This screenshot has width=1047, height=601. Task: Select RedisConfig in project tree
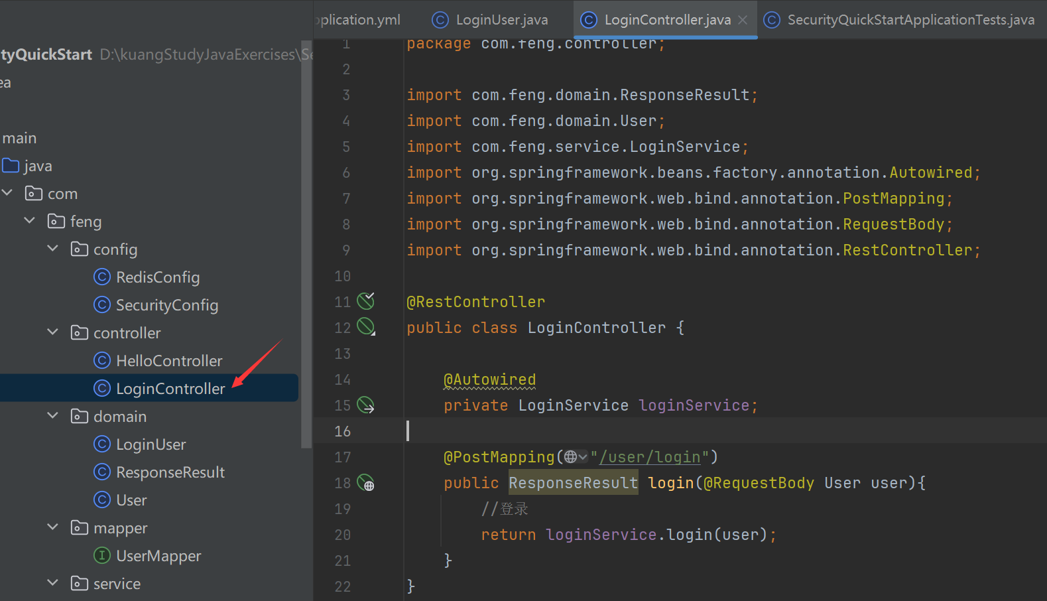(158, 277)
